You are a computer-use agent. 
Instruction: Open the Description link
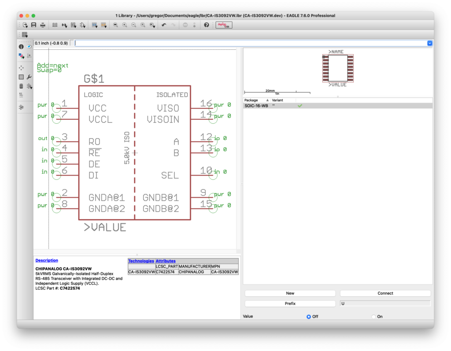point(47,260)
